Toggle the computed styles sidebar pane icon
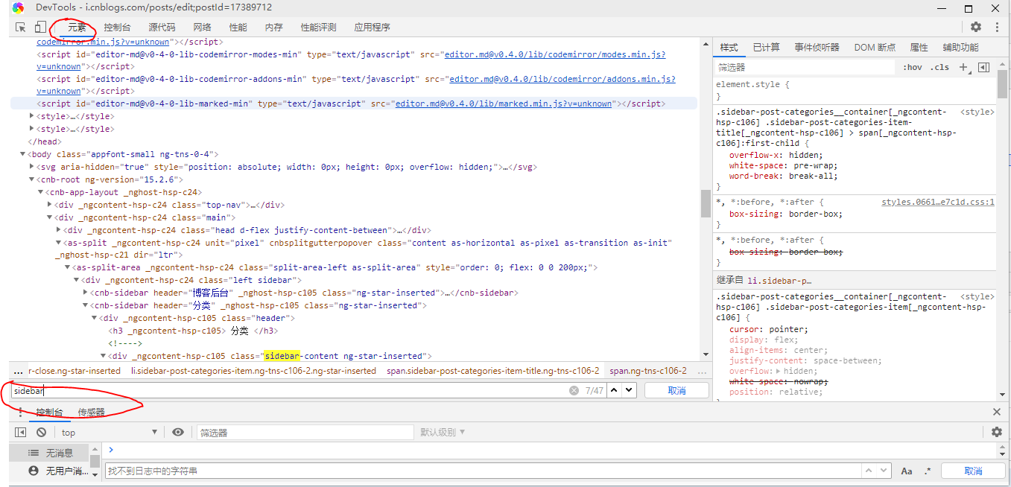The height and width of the screenshot is (487, 1011). tap(983, 67)
